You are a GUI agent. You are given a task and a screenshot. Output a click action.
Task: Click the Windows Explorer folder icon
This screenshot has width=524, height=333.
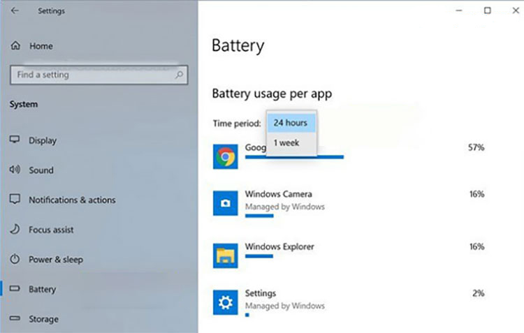tap(226, 256)
